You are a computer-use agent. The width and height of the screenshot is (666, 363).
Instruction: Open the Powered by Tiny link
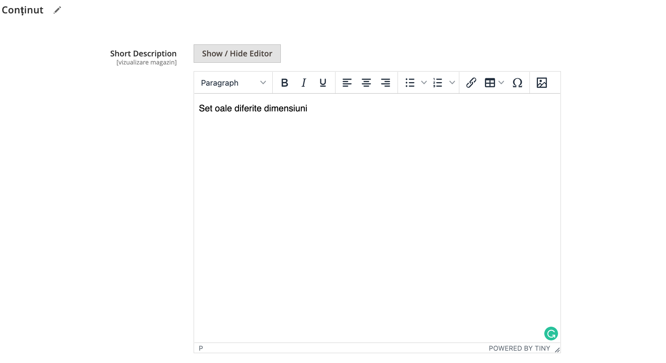[x=519, y=348]
